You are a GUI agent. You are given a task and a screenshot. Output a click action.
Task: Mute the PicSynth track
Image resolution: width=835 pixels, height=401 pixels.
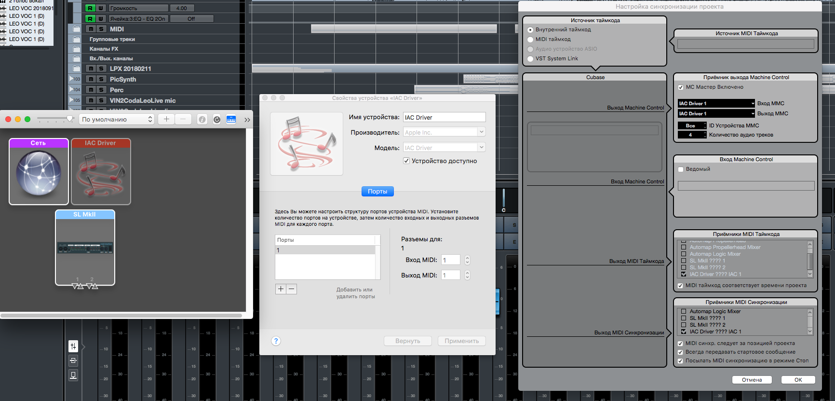pyautogui.click(x=91, y=79)
